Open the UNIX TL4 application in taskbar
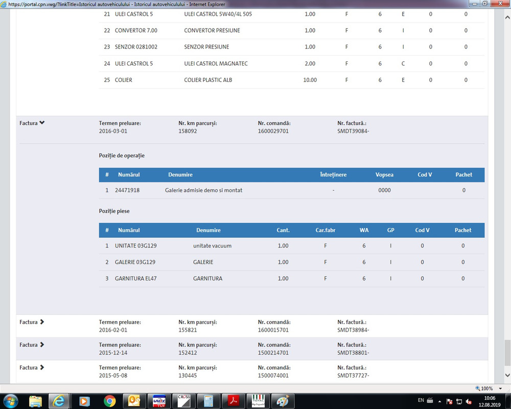Viewport: 511px width, 409px height. point(159,401)
